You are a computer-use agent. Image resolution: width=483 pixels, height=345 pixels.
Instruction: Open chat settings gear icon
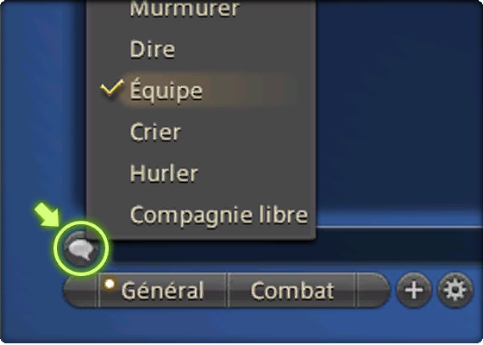tap(455, 290)
